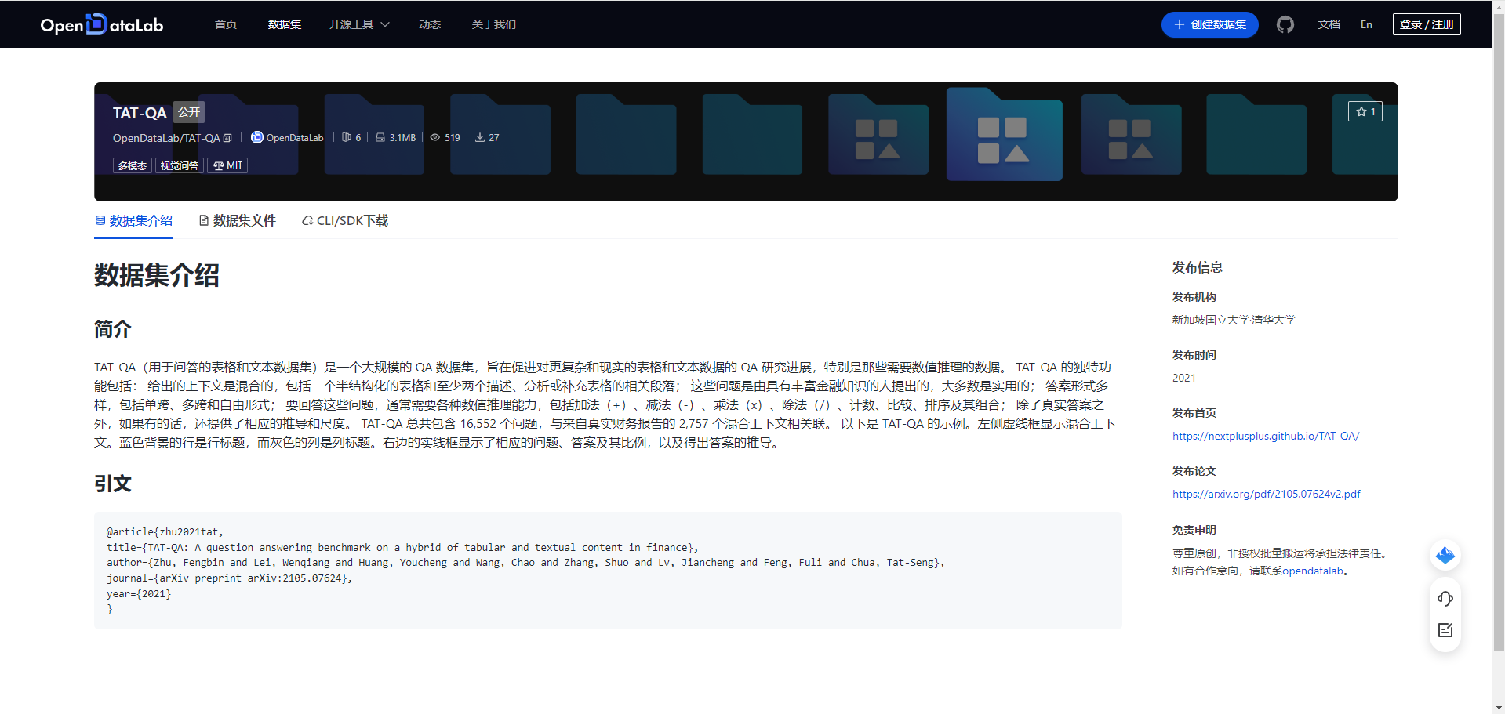Viewport: 1505px width, 714px height.
Task: Click the blue floating assistant icon
Action: click(1445, 556)
